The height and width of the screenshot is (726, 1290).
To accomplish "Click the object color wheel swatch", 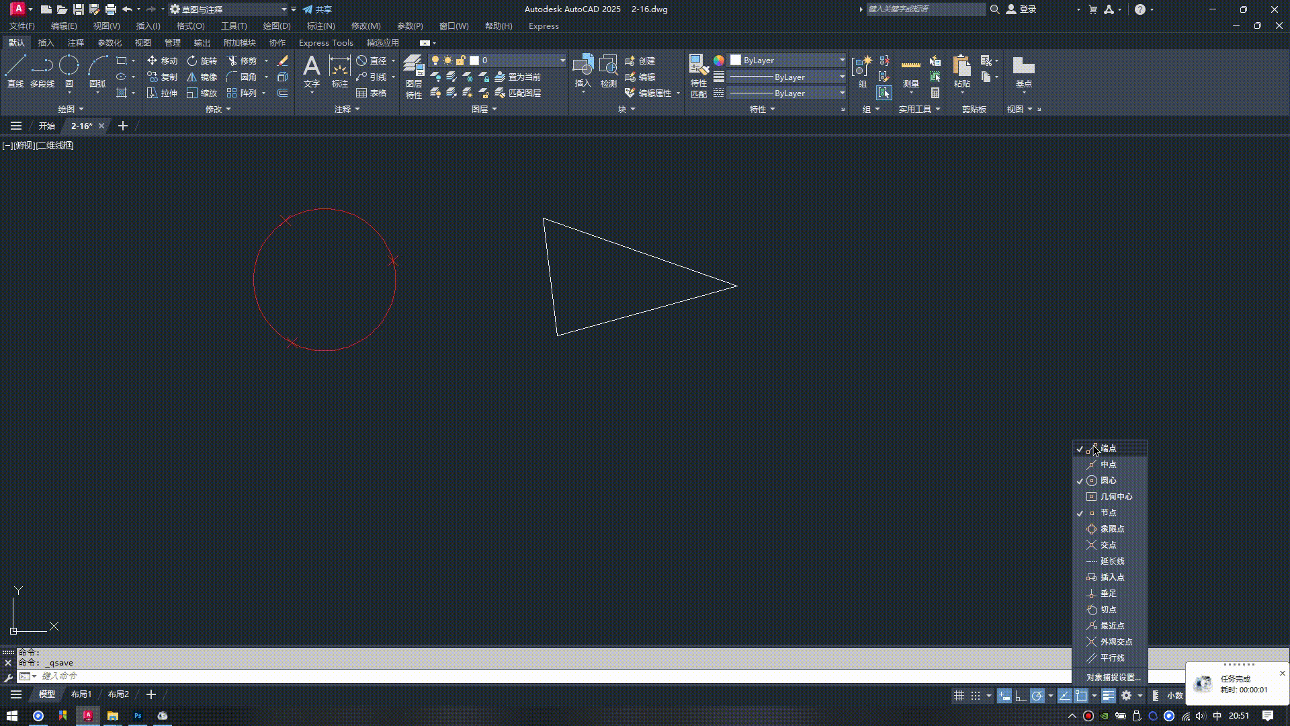I will point(719,61).
